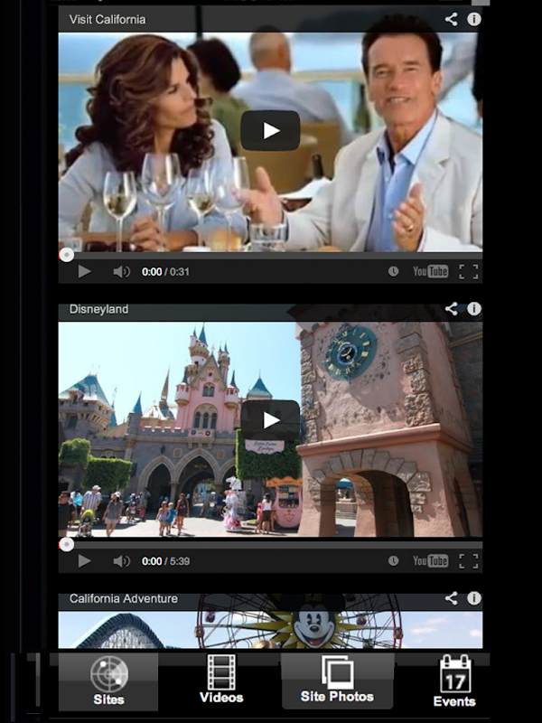Open YouTube logo on Visit California player
This screenshot has width=542, height=723.
pos(430,272)
